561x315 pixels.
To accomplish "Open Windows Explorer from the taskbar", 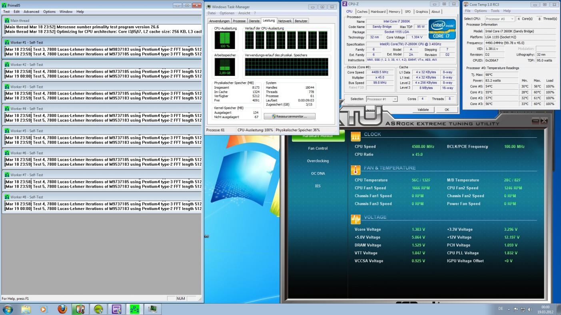I will (x=26, y=309).
